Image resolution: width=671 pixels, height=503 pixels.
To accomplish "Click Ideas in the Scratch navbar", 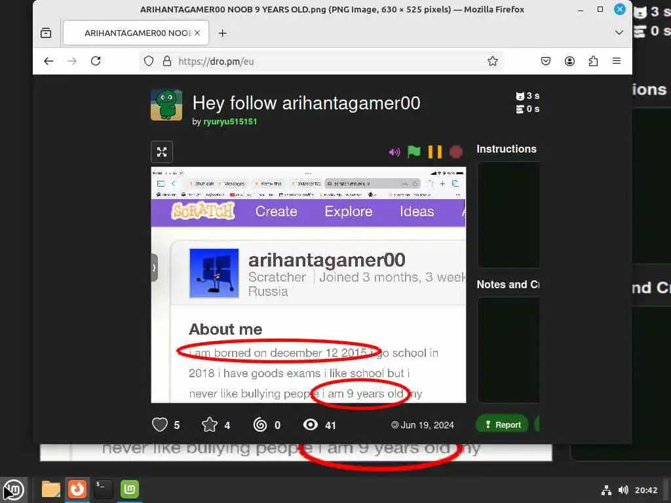I will 417,212.
